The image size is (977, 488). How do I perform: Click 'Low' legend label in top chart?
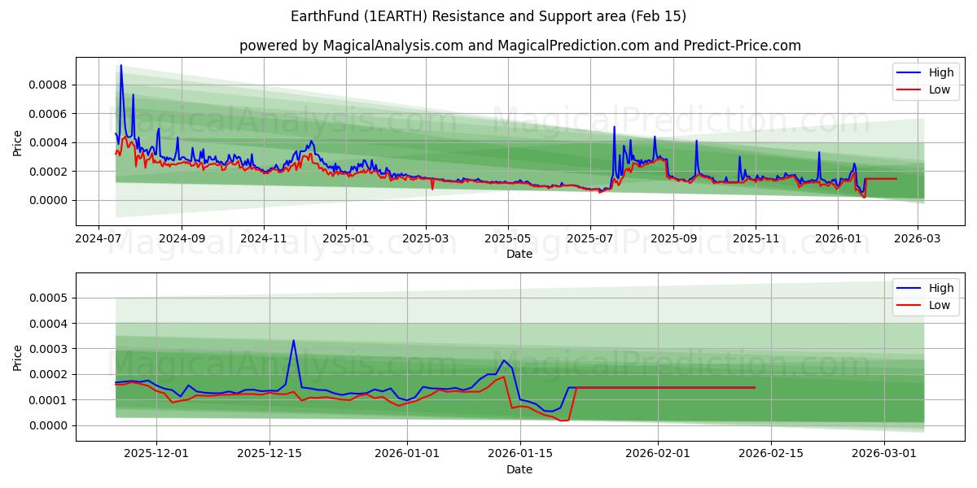(x=940, y=89)
